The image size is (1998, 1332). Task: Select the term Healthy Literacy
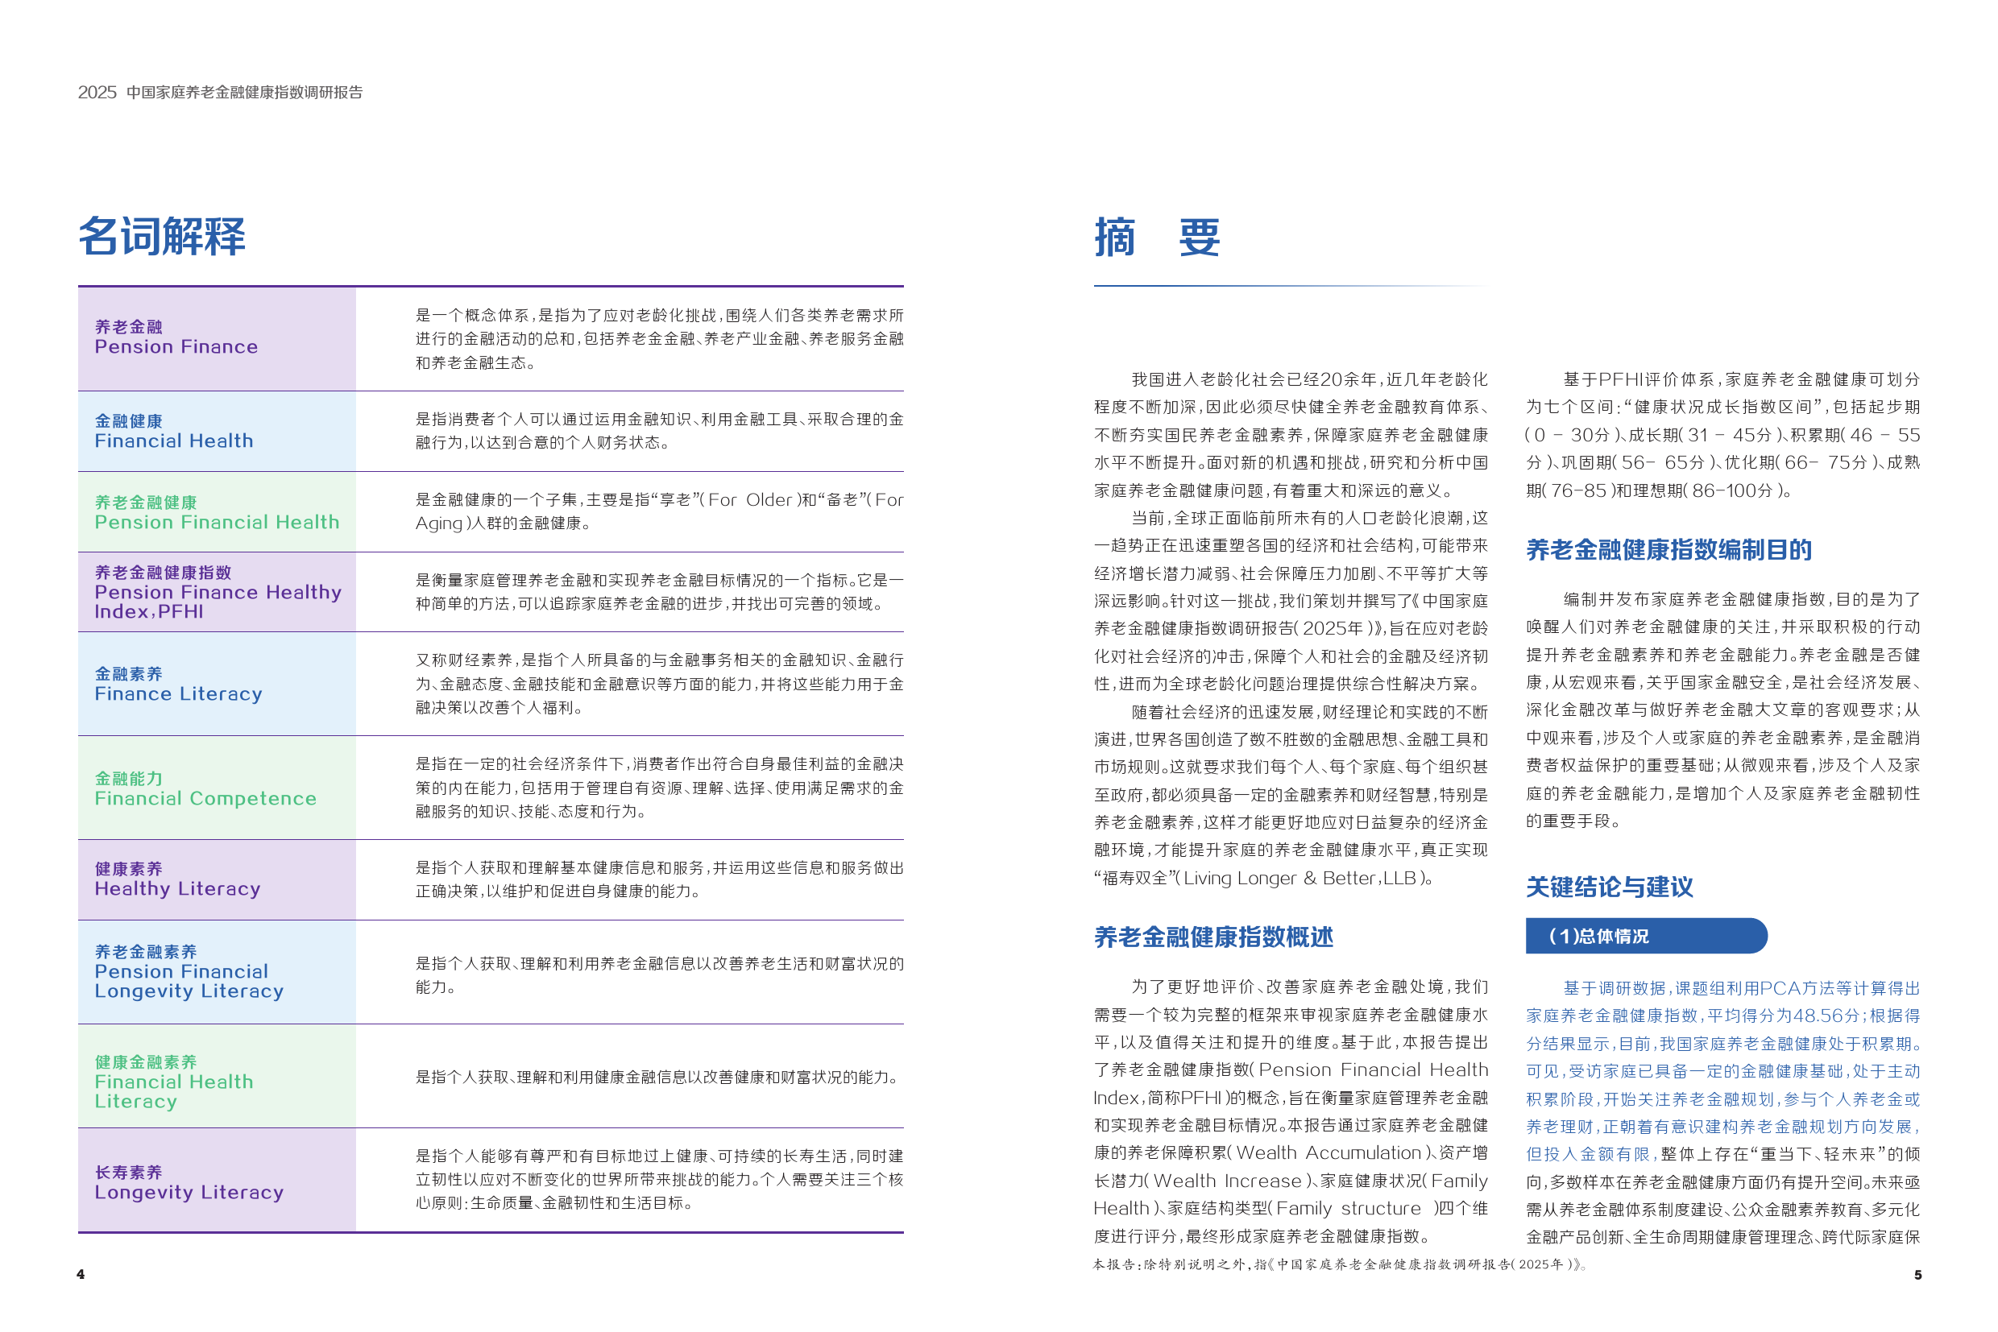[x=177, y=888]
